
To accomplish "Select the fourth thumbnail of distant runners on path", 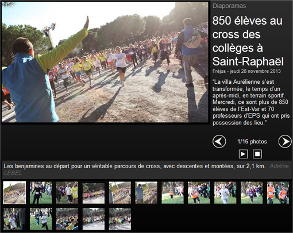I will [x=94, y=193].
